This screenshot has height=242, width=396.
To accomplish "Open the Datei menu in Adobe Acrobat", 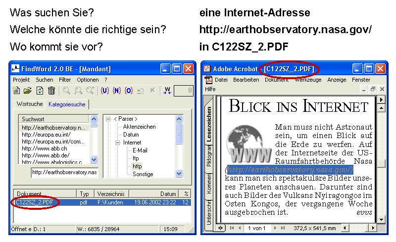I will pos(221,80).
